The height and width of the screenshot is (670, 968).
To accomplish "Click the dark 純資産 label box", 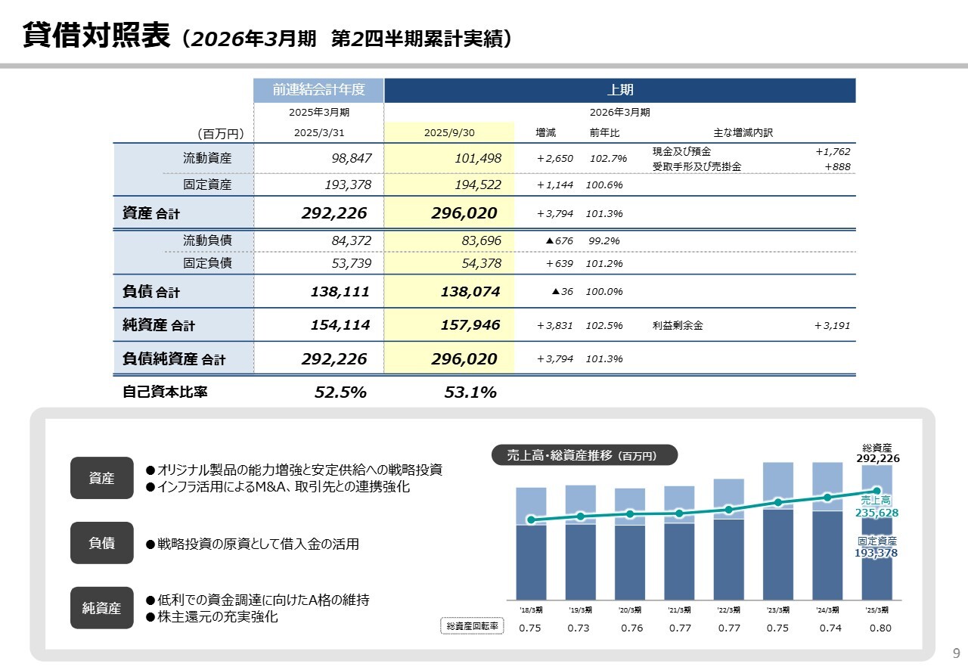I will pyautogui.click(x=101, y=608).
